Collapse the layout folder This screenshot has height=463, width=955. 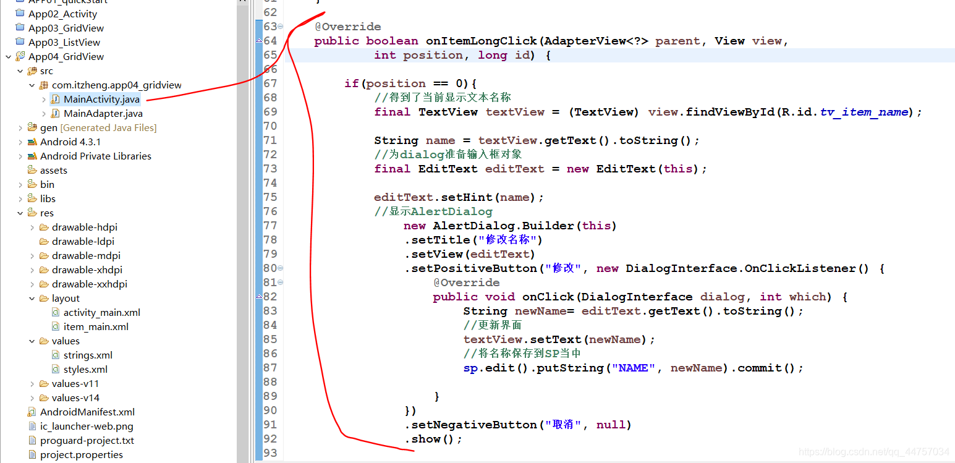tap(32, 298)
